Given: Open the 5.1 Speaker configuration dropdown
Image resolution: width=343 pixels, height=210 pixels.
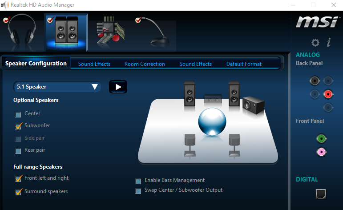Looking at the screenshot, I should tap(57, 87).
